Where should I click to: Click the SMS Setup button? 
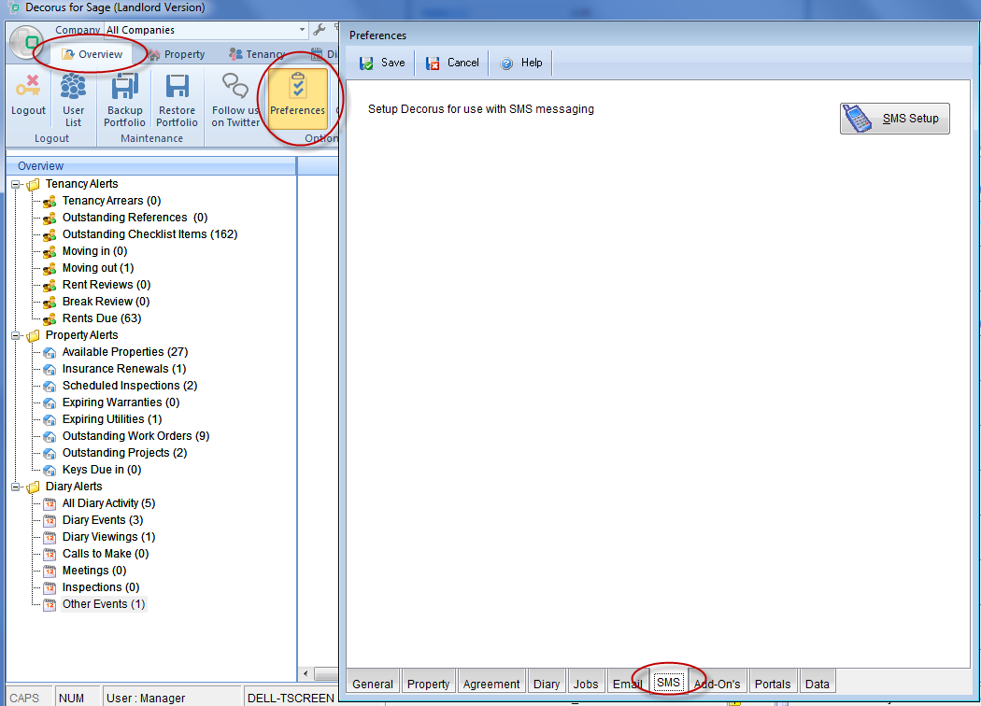[x=895, y=119]
